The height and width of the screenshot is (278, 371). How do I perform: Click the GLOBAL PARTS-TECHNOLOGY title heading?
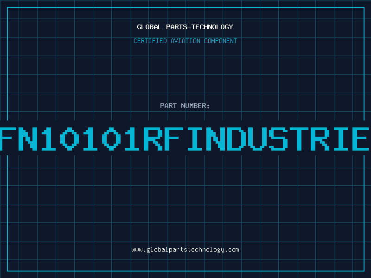185,27
